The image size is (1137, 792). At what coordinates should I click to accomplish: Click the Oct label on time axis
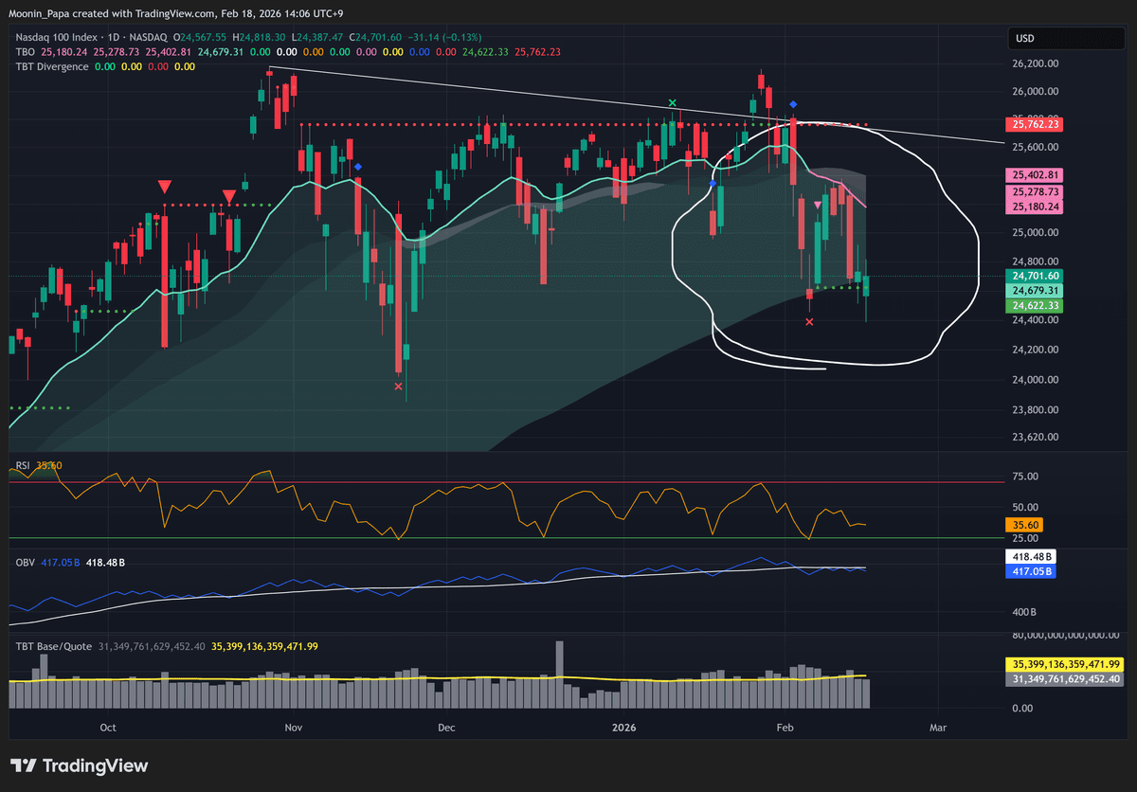pyautogui.click(x=107, y=728)
